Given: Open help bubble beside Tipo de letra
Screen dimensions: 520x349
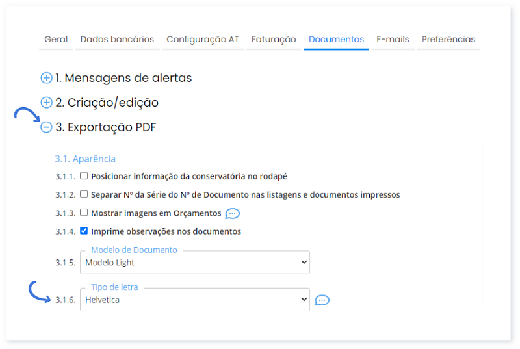Looking at the screenshot, I should [x=322, y=300].
